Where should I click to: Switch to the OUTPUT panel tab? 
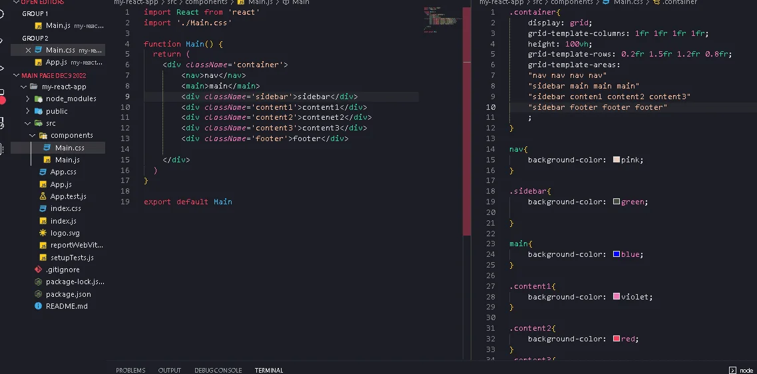click(x=170, y=370)
